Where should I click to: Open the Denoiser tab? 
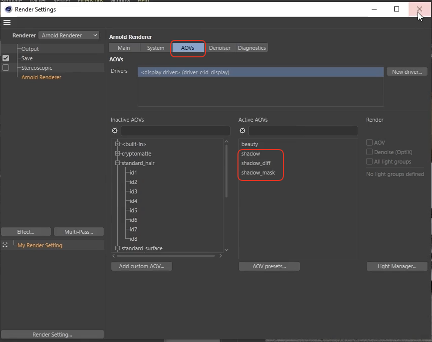[x=219, y=48]
